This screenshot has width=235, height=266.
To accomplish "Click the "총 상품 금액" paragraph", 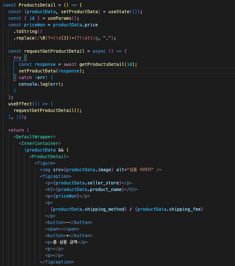I will tap(66, 243).
